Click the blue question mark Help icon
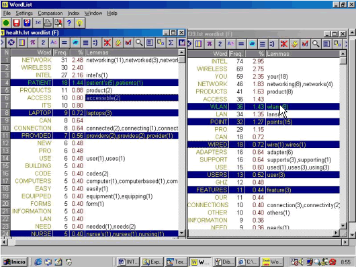 (69, 23)
